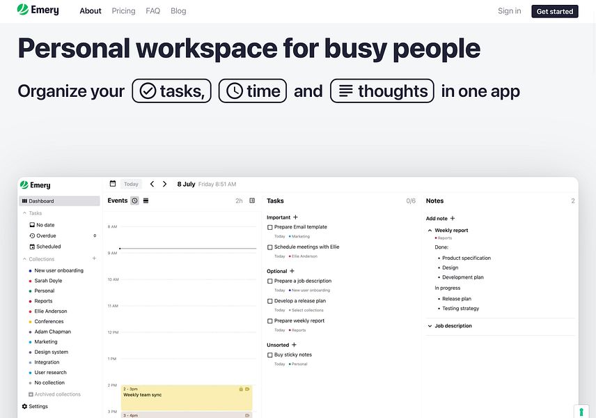
Task: Click the time clock pill in headline
Action: 253,91
